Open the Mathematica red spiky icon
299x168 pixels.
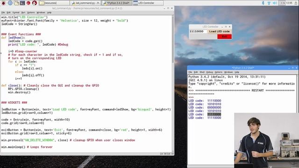point(28,3)
